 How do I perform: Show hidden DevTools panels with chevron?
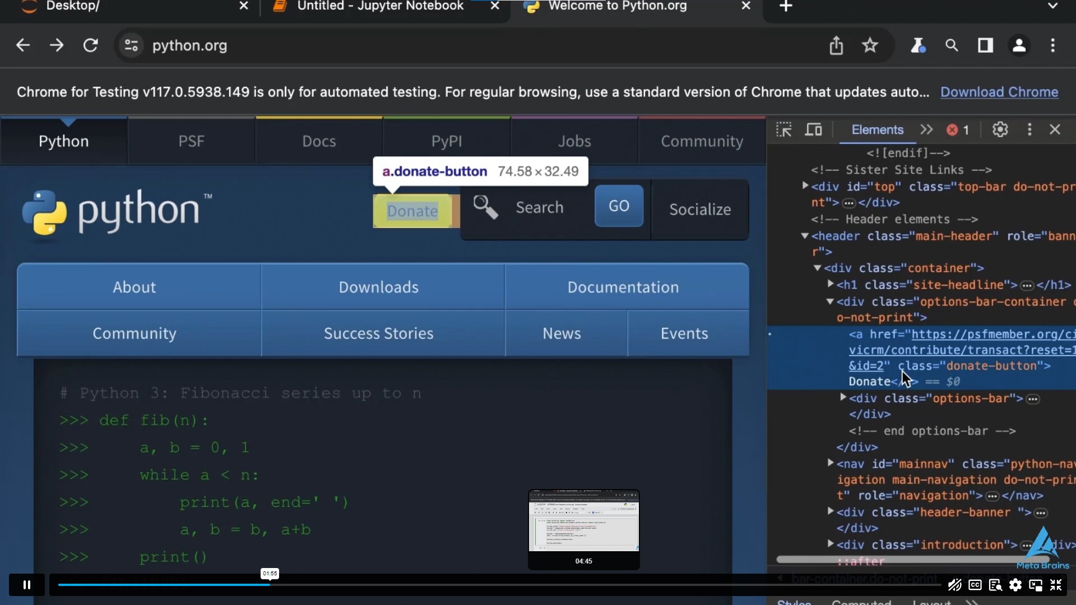(927, 129)
